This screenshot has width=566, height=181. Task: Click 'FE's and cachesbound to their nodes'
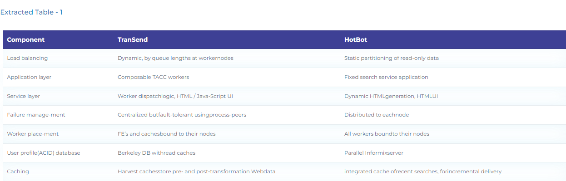[x=167, y=134]
